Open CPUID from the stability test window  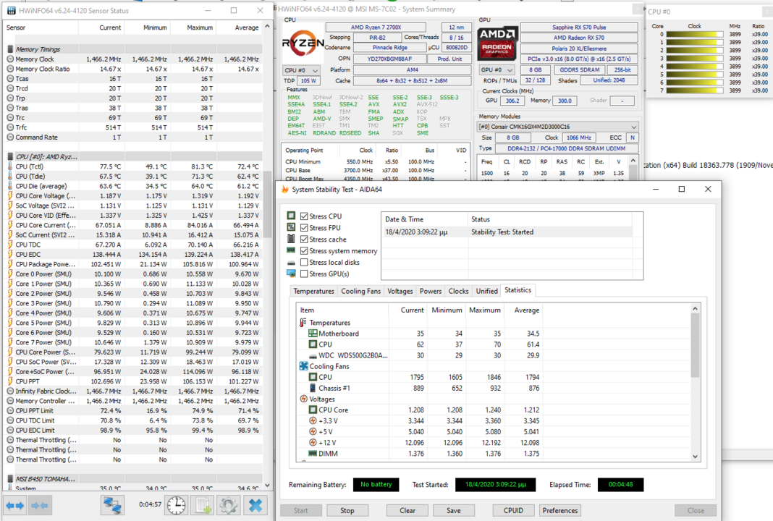513,510
